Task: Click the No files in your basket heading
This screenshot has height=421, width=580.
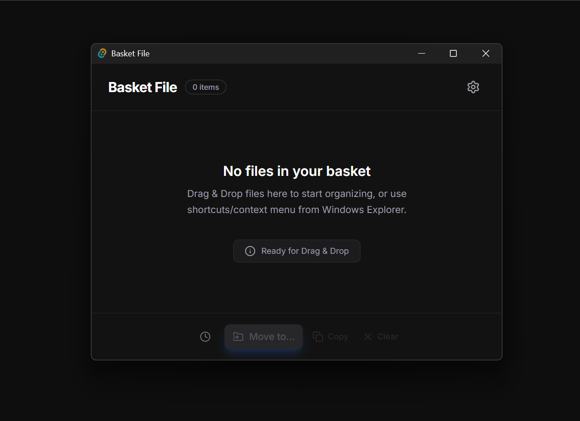Action: tap(297, 171)
